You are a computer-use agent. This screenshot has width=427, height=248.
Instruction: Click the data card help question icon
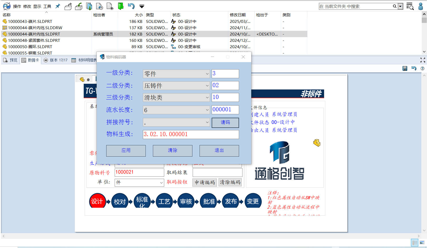tap(423, 68)
